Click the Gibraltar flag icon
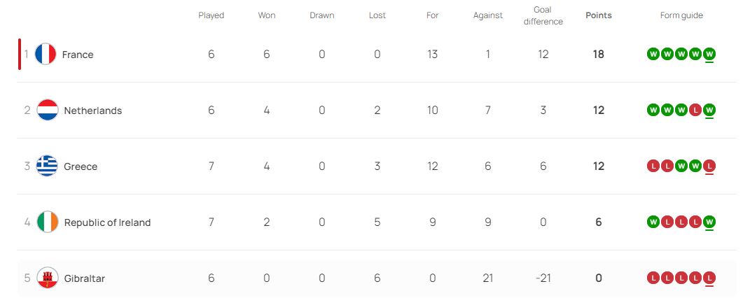The height and width of the screenshot is (298, 743). [48, 278]
